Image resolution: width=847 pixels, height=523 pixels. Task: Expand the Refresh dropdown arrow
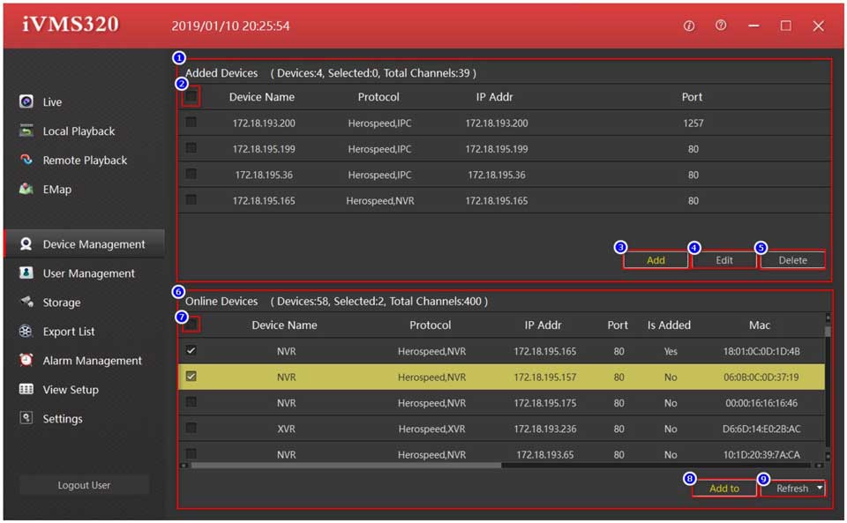(x=819, y=488)
